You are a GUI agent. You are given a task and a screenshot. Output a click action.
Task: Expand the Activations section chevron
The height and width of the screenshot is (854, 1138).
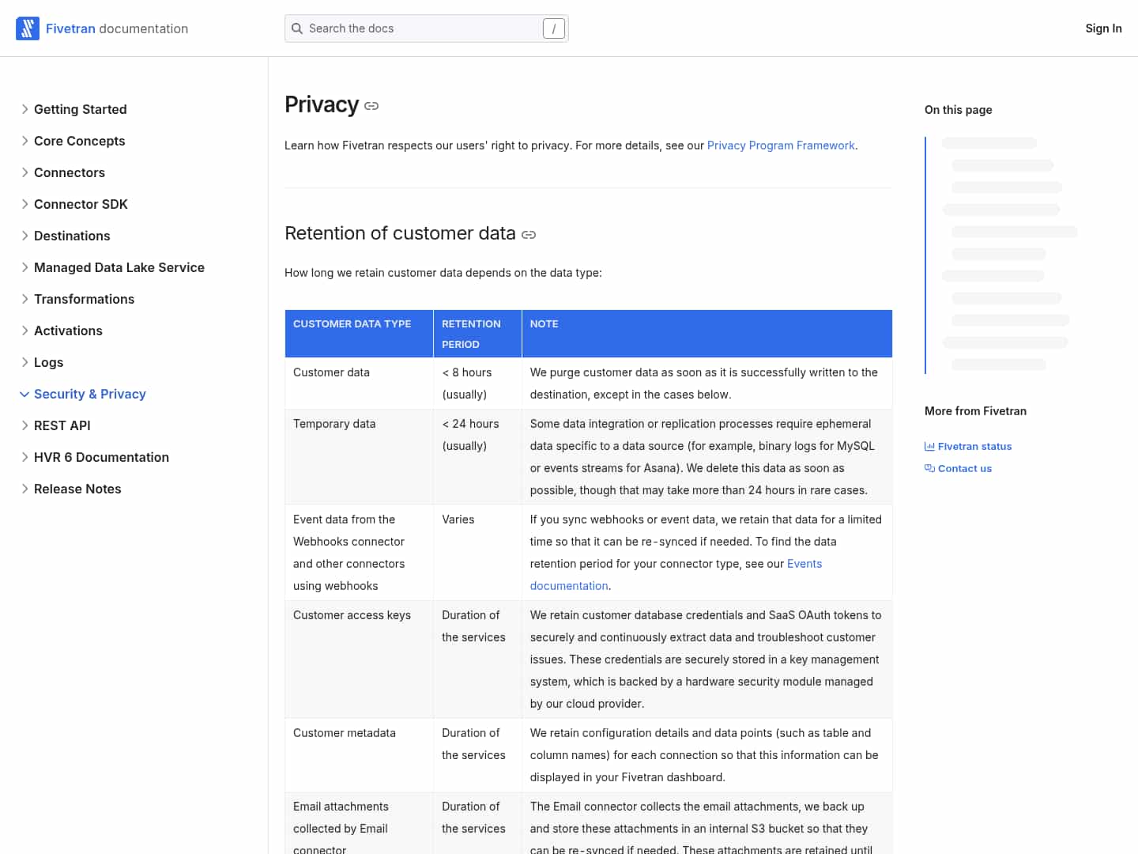point(24,331)
